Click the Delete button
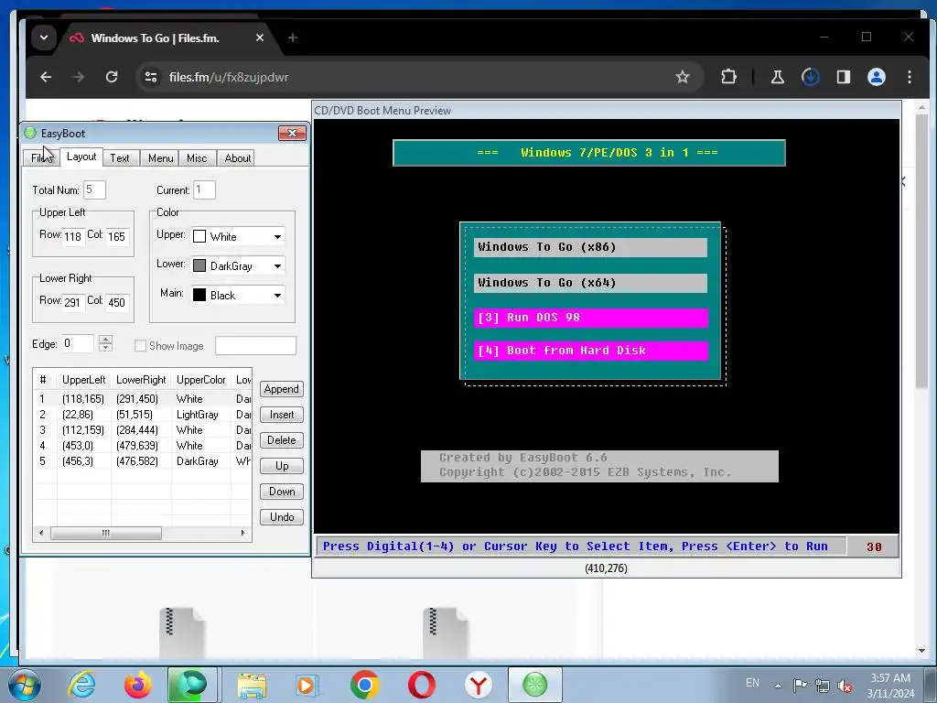Screen dimensions: 937x703 tap(282, 440)
